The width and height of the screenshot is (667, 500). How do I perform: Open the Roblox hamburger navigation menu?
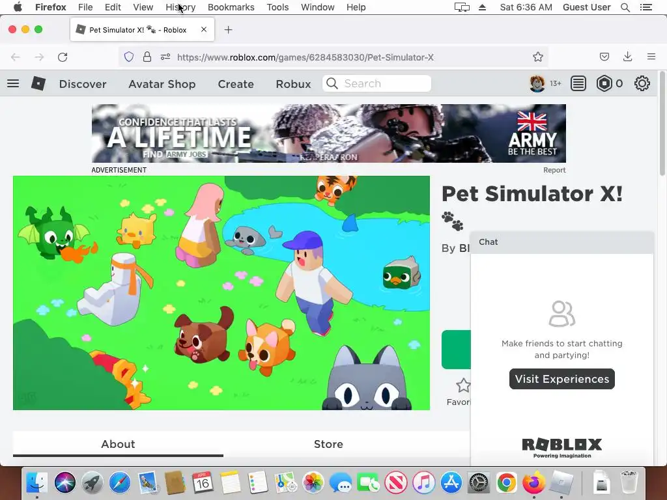[x=13, y=83]
